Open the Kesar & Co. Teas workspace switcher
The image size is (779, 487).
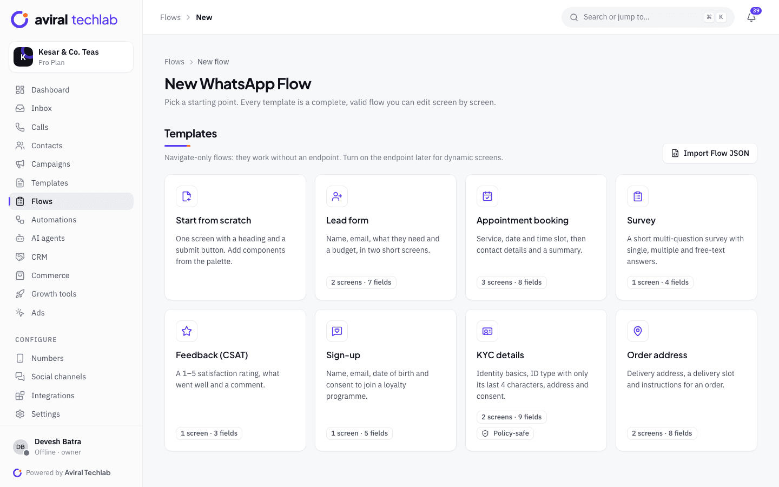point(71,57)
